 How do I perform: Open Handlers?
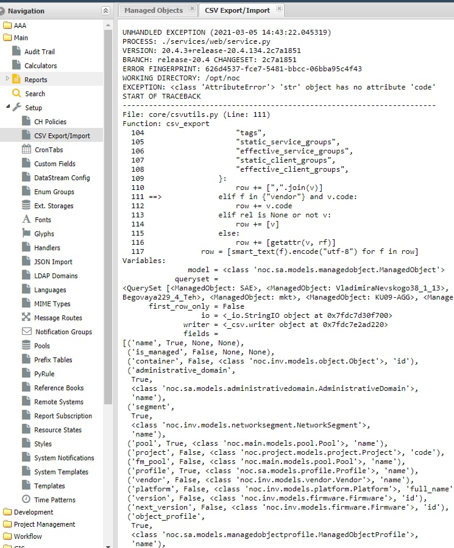click(47, 248)
